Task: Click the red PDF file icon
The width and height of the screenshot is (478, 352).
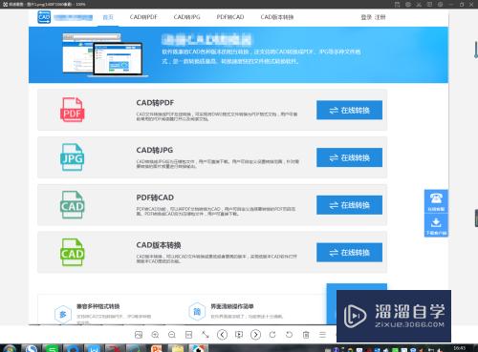Action: click(73, 110)
